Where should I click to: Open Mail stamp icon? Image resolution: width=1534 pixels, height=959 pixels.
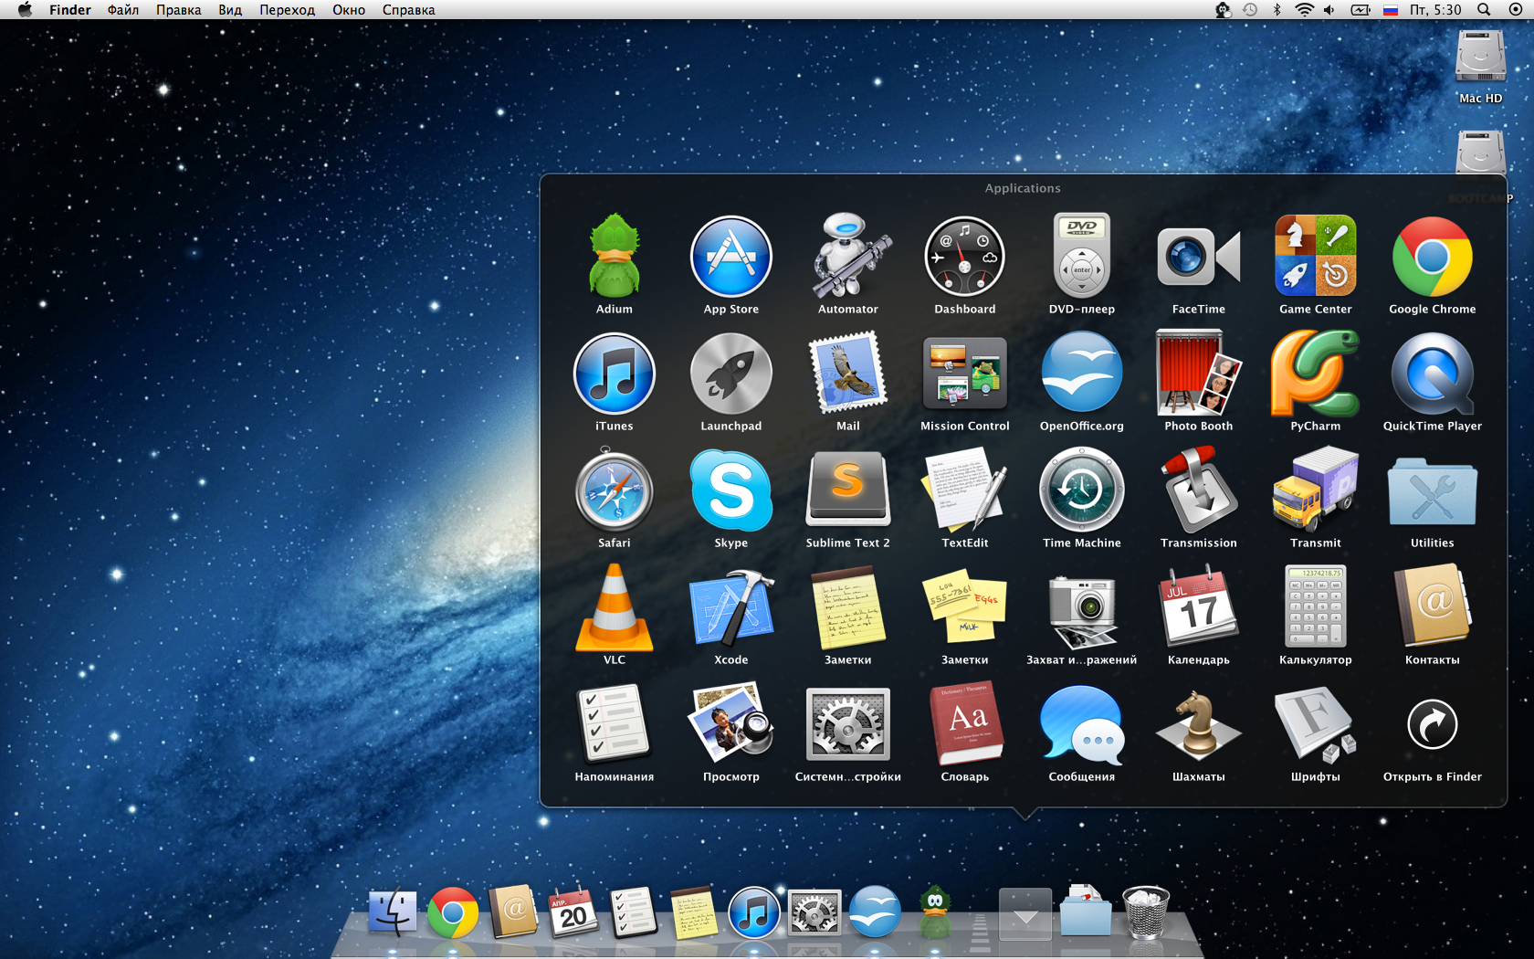coord(848,374)
